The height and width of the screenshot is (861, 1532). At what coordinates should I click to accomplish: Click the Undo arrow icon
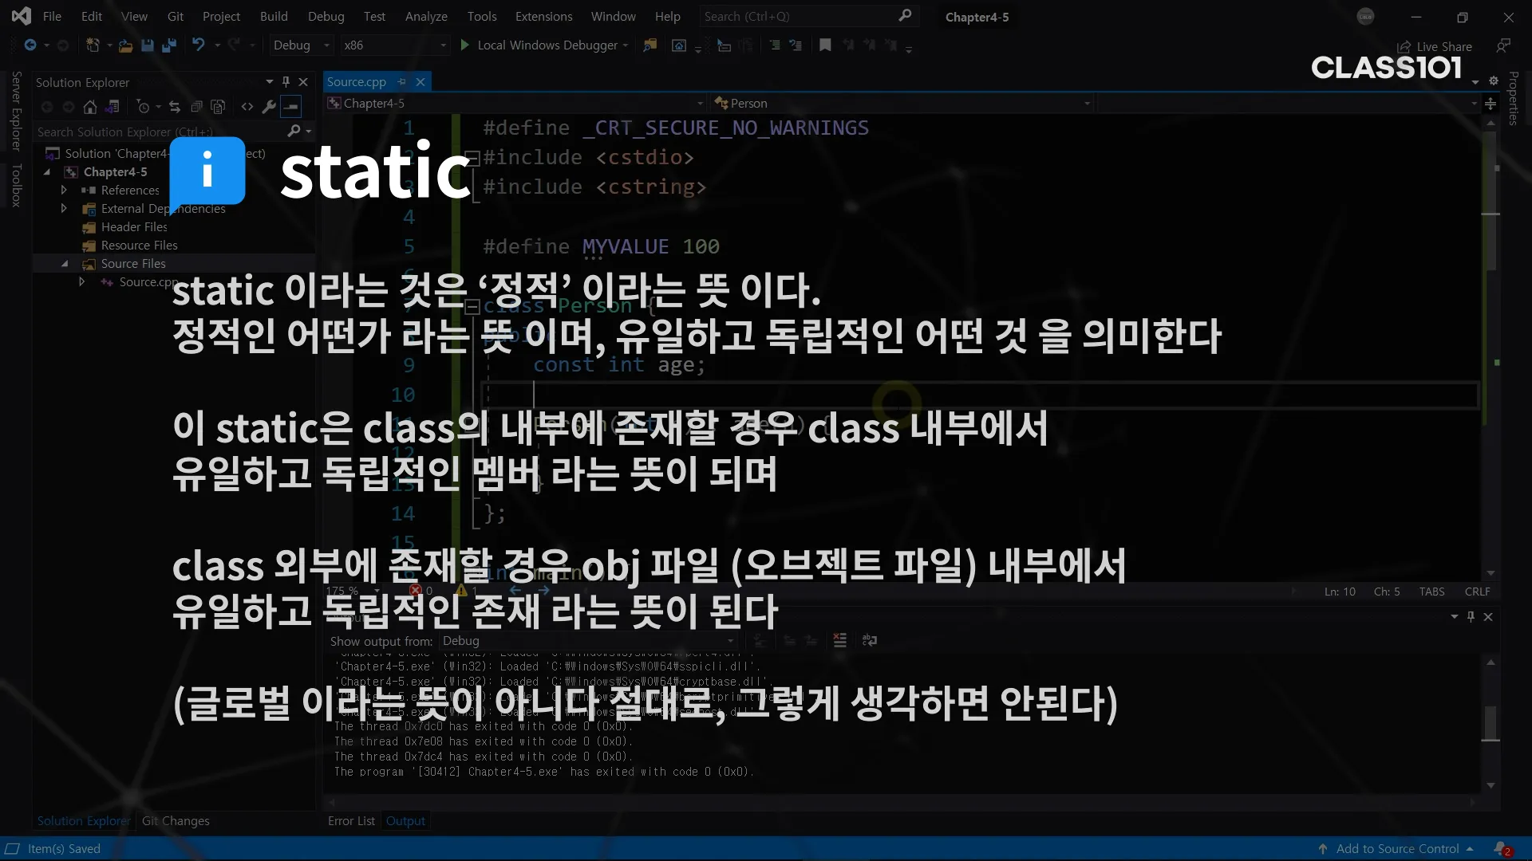[x=198, y=45]
